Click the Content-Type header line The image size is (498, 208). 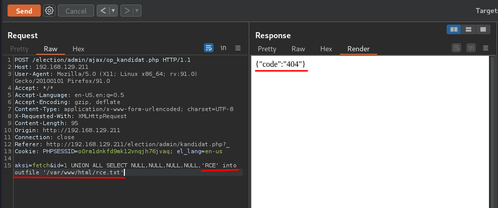pyautogui.click(x=124, y=109)
